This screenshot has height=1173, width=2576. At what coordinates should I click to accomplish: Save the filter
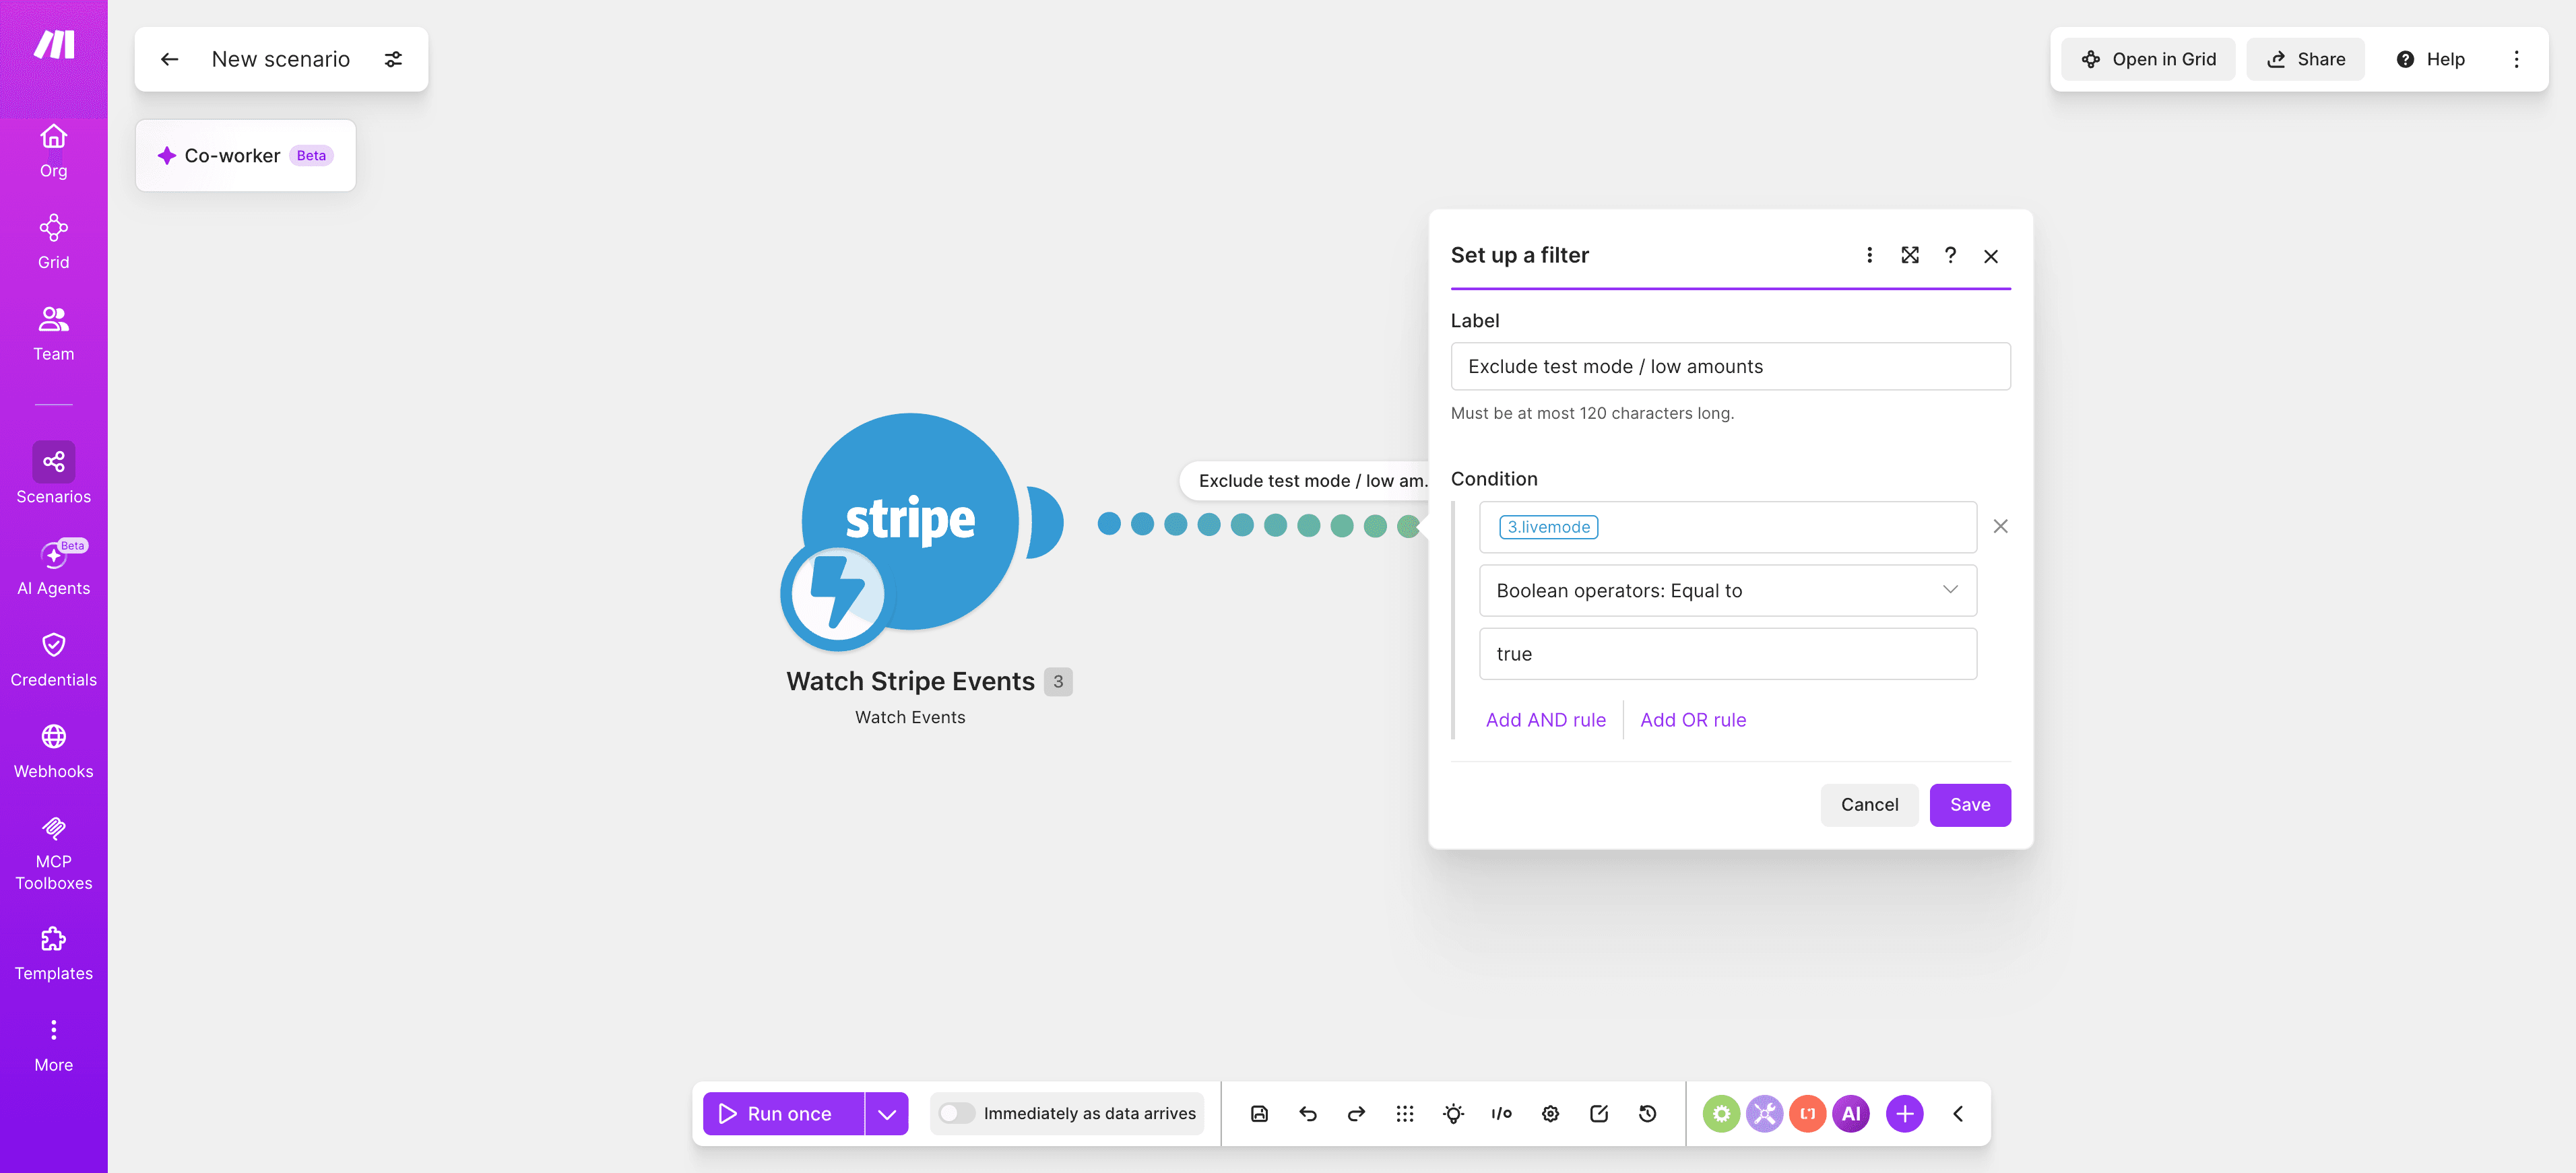(x=1970, y=805)
